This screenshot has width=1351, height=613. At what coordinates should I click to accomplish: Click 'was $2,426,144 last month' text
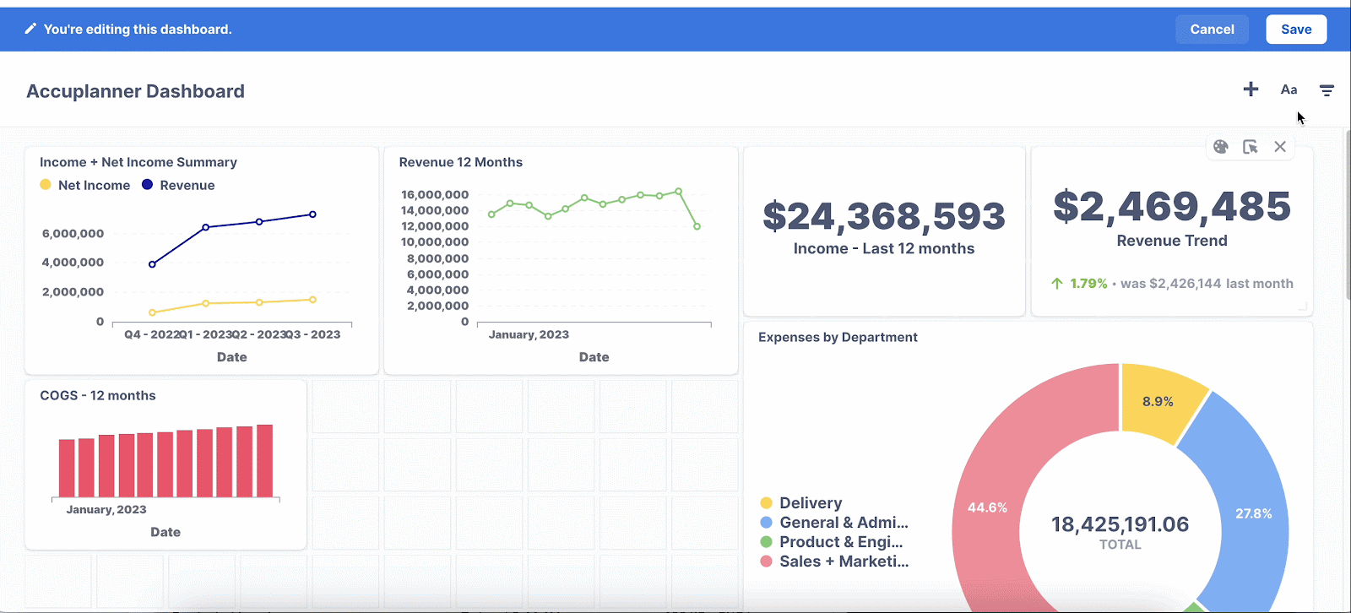pos(1207,284)
